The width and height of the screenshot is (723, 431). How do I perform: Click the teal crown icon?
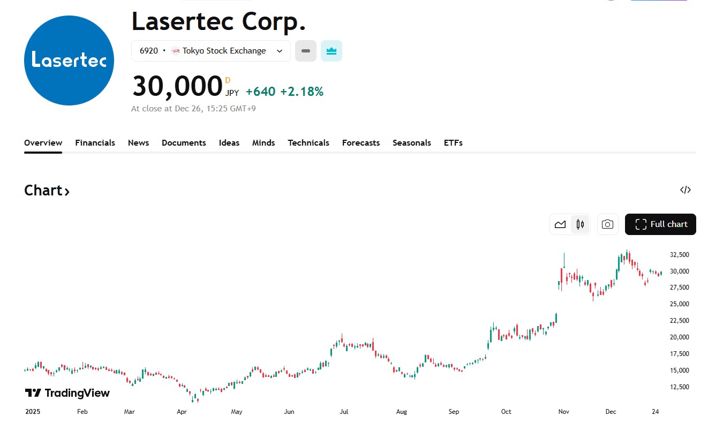click(x=331, y=51)
